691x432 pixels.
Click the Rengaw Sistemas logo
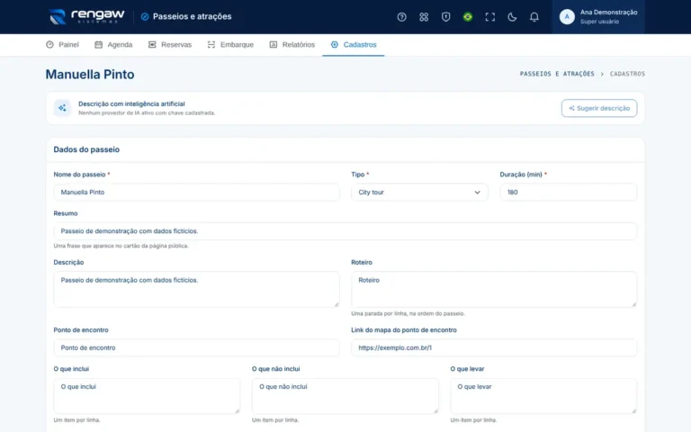[x=86, y=16]
